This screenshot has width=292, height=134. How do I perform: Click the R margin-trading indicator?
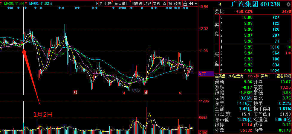tap(220, 4)
